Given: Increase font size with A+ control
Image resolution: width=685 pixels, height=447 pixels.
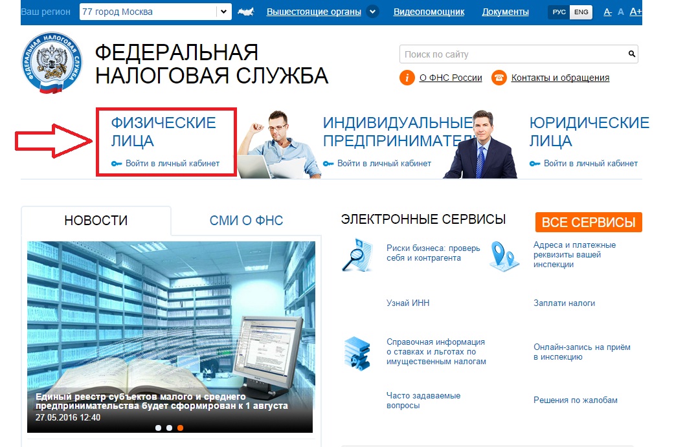Looking at the screenshot, I should click(635, 12).
